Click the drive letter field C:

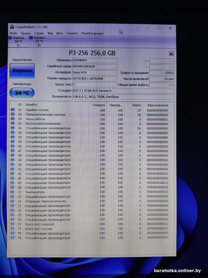pos(95,84)
